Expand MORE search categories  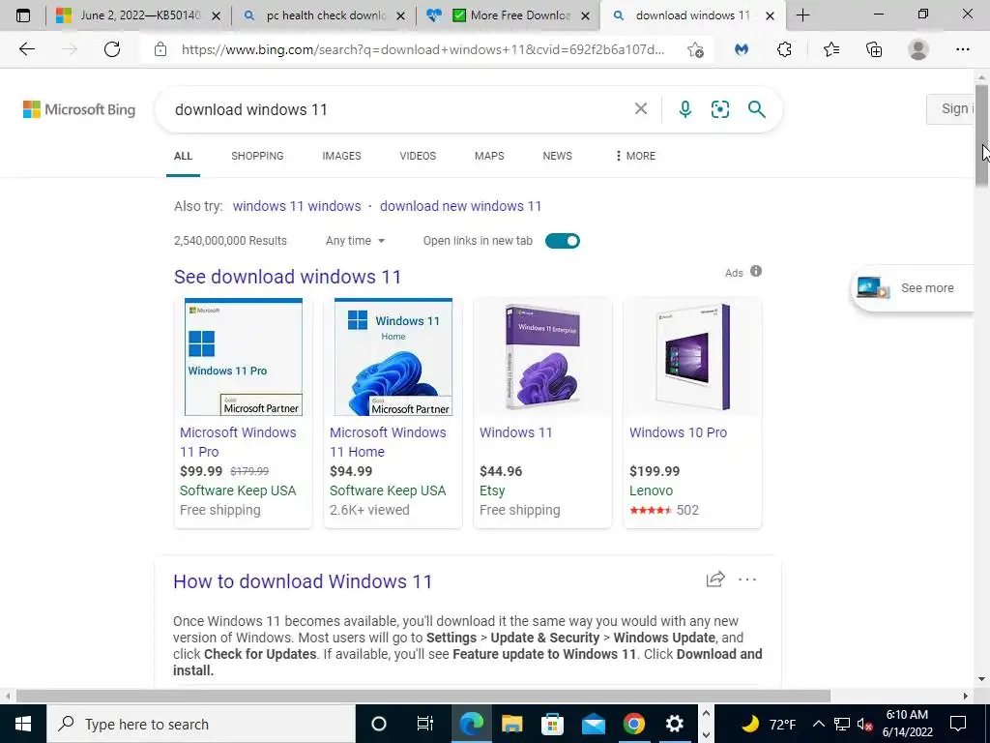(635, 156)
